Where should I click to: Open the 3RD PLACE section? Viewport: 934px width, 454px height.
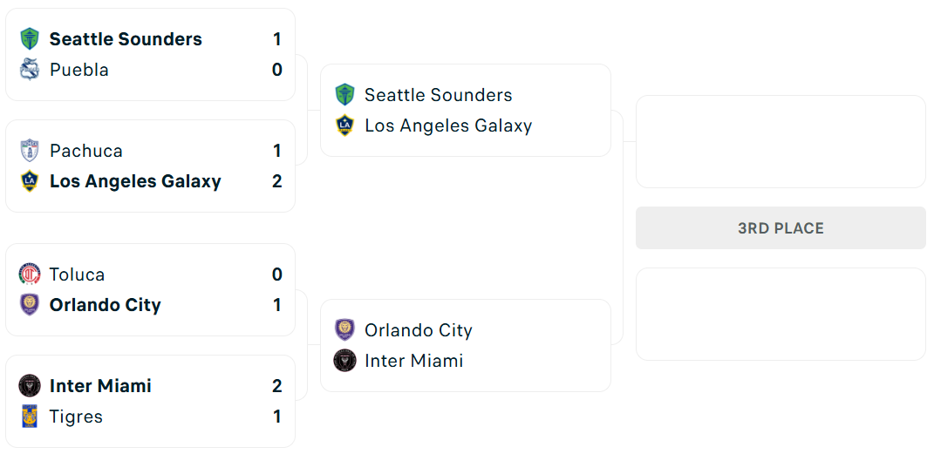tap(781, 228)
